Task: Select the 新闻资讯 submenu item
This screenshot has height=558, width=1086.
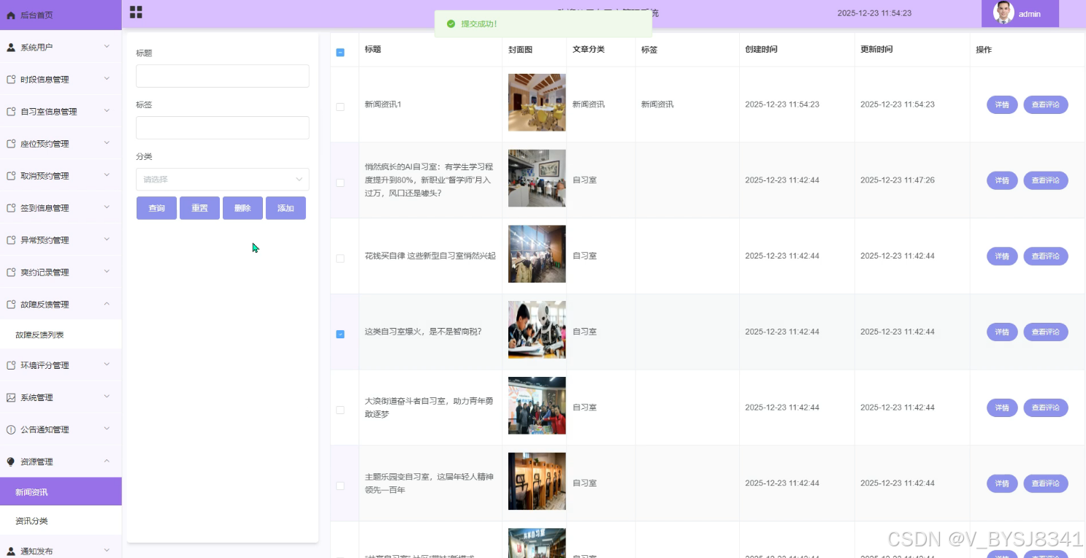Action: coord(61,492)
